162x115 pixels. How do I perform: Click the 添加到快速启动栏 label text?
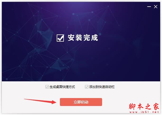(102, 87)
